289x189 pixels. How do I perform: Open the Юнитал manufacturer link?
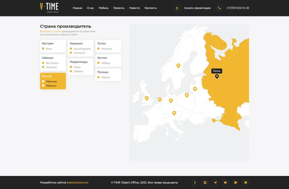click(51, 85)
